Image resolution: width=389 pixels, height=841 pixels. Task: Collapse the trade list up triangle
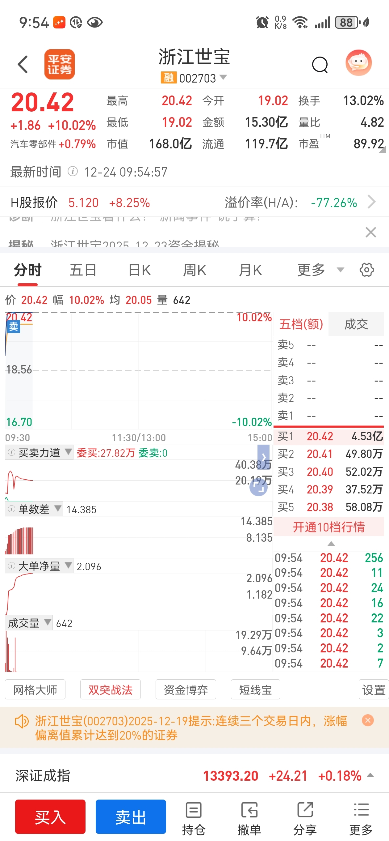coord(331,544)
